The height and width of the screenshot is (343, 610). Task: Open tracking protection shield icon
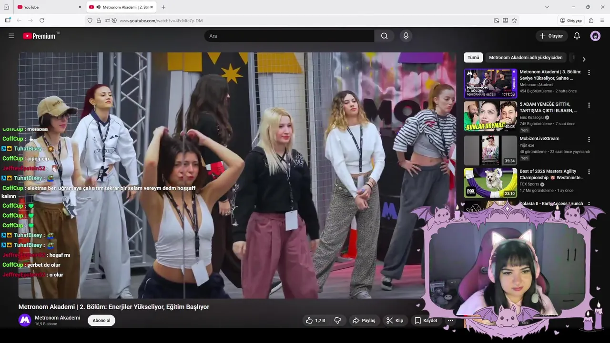pos(90,20)
